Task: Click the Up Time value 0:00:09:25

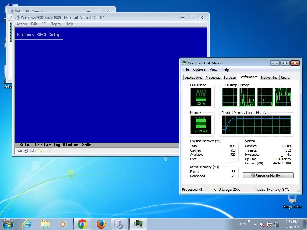Action: 282,159
